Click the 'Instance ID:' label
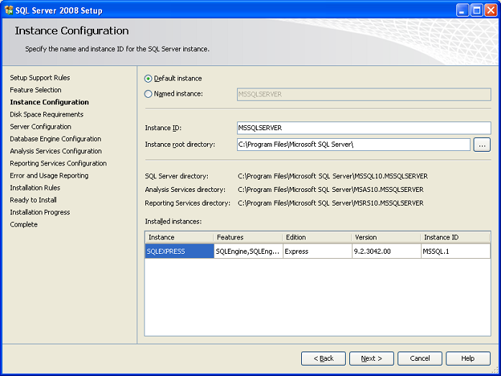 [163, 128]
